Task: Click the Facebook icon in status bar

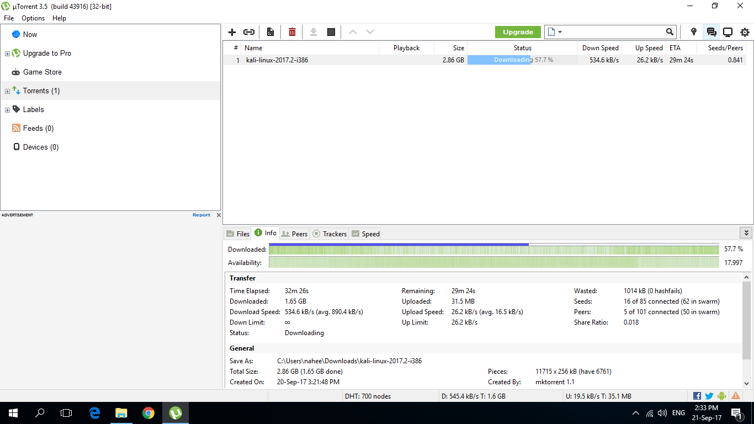Action: 697,396
